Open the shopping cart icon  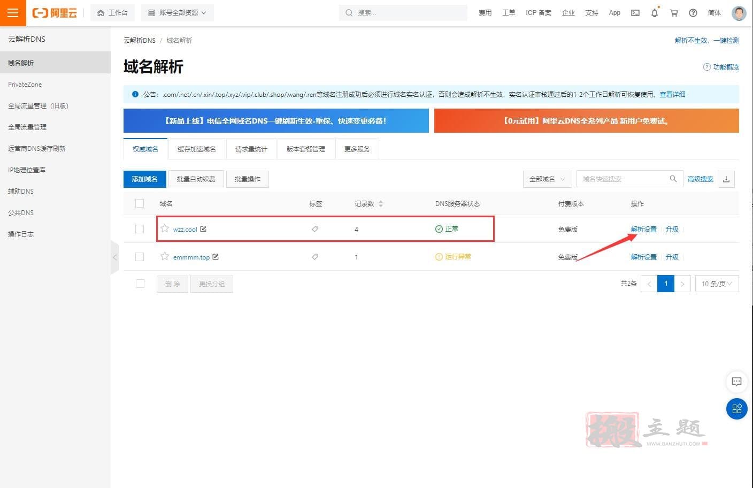pos(674,13)
